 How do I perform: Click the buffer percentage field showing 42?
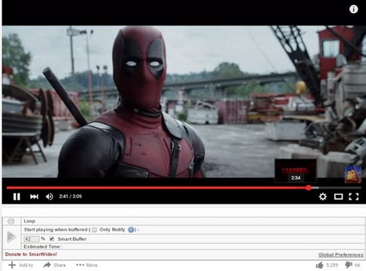coord(31,239)
